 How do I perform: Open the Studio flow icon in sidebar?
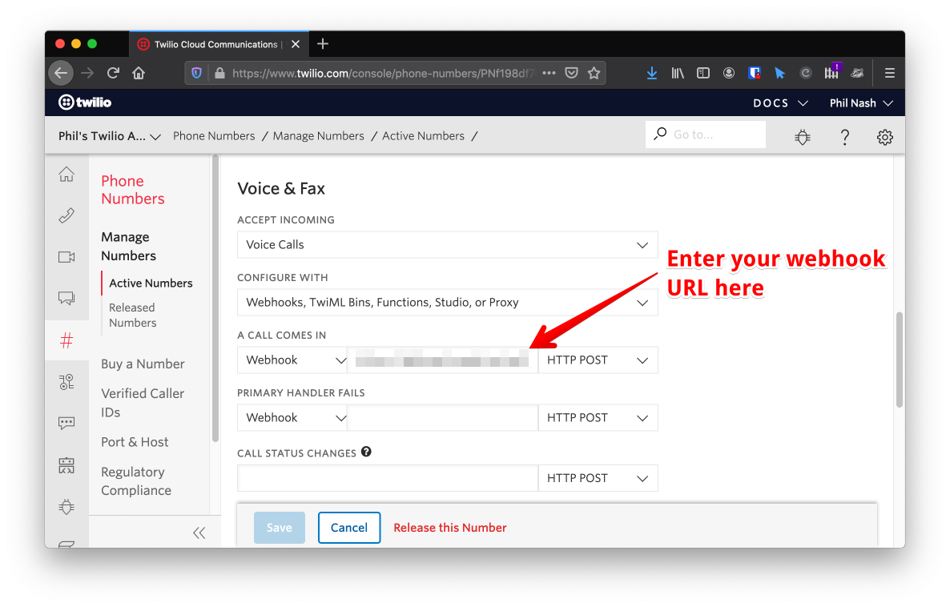click(66, 382)
